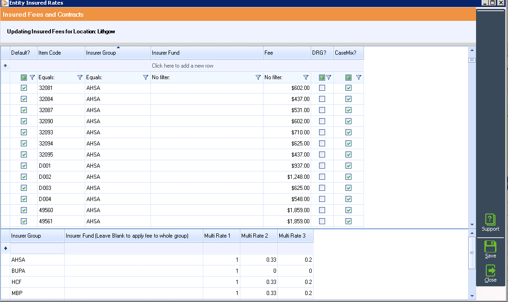The width and height of the screenshot is (508, 302).
Task: Open the Fee column filter funnel
Action: [306, 77]
